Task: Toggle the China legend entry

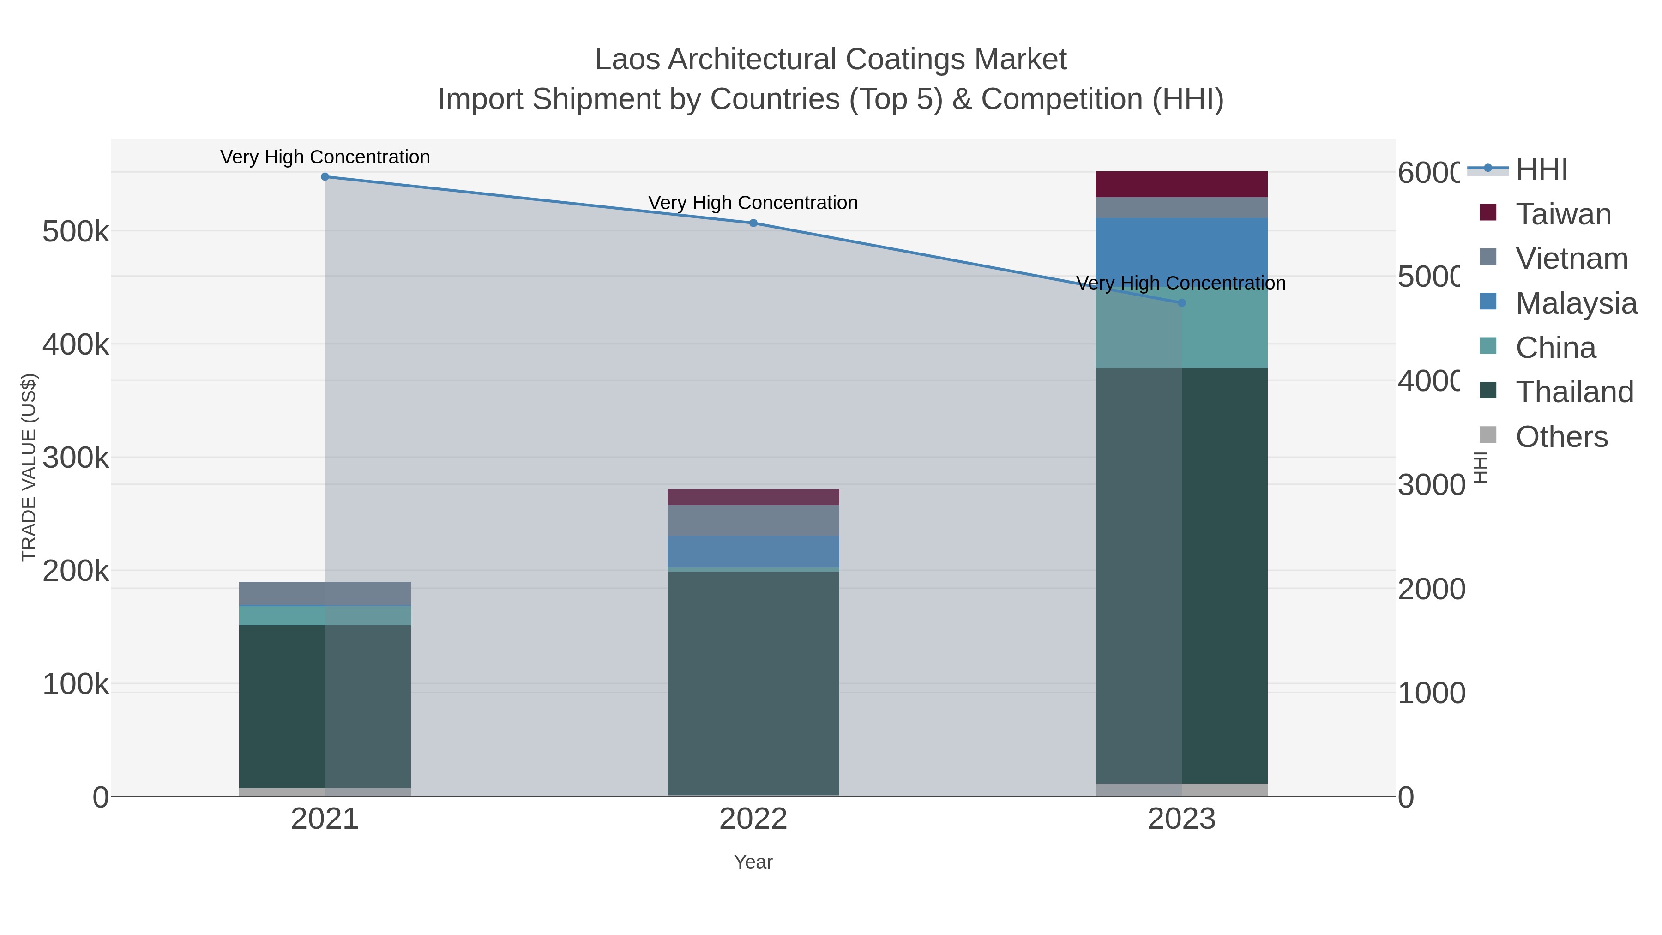Action: tap(1537, 348)
